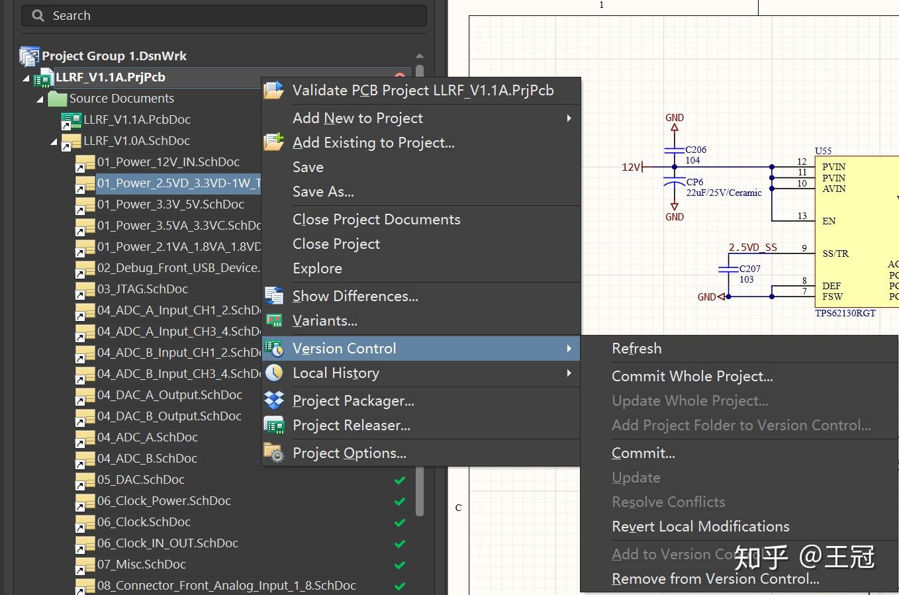The width and height of the screenshot is (899, 595).
Task: Click into the Search field
Action: point(224,15)
